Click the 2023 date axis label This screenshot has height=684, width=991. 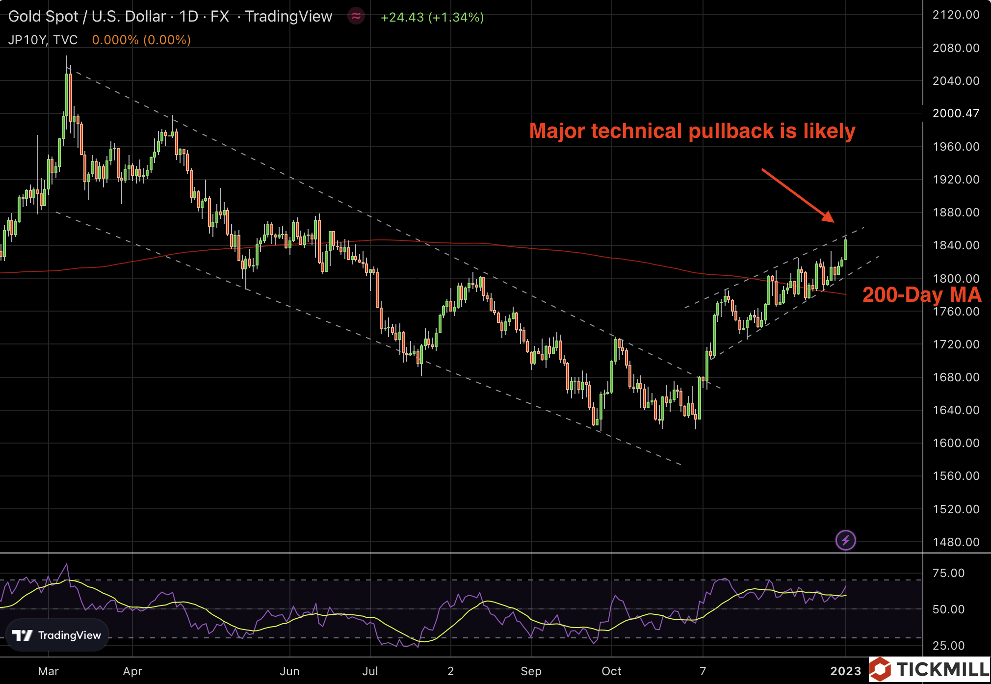(845, 671)
